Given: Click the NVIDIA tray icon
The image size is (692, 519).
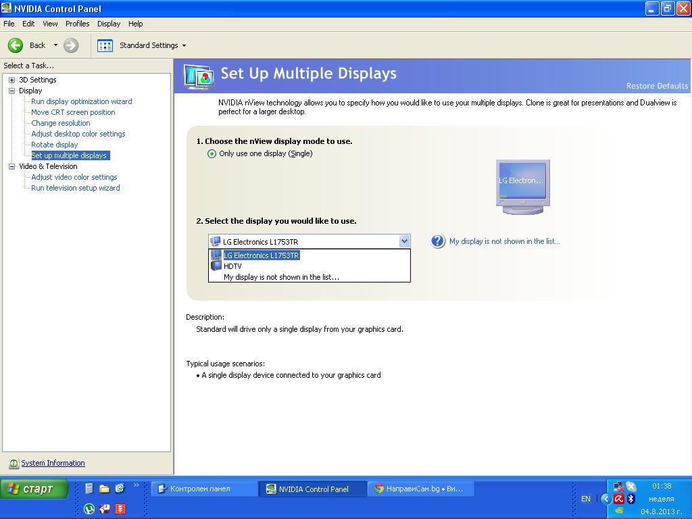Looking at the screenshot, I should tap(619, 511).
